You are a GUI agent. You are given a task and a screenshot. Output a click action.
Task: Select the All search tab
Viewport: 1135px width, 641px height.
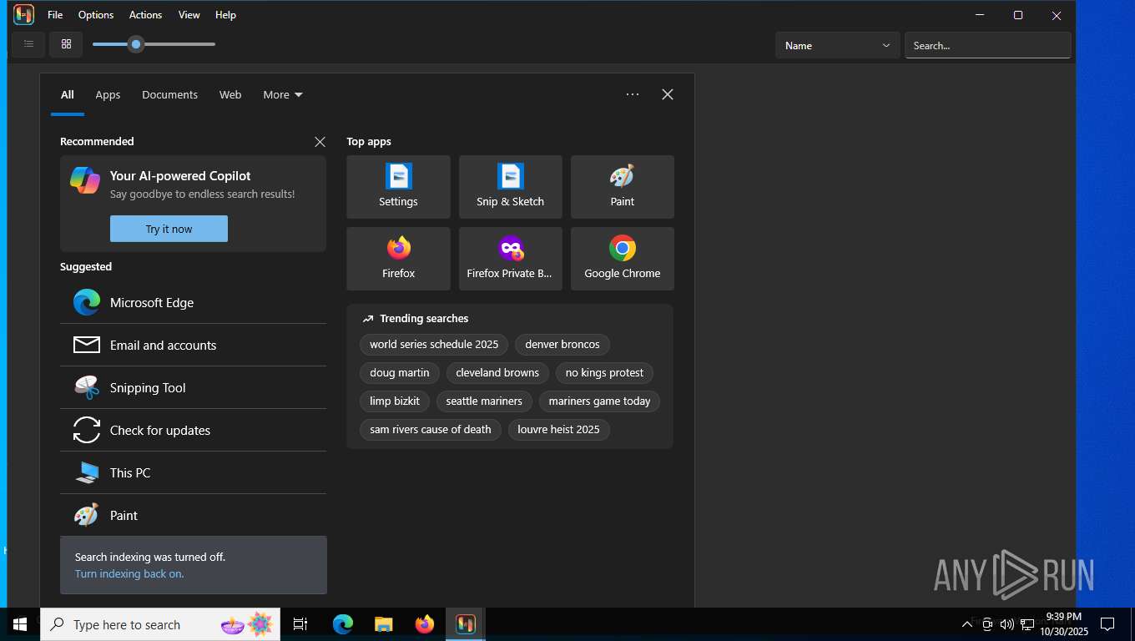click(x=68, y=94)
